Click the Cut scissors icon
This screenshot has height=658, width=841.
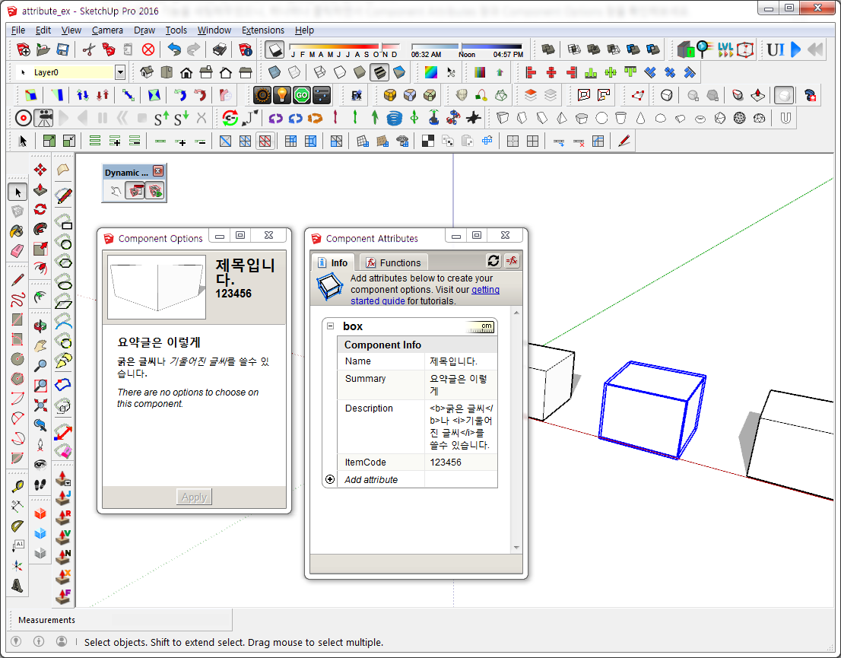point(89,50)
